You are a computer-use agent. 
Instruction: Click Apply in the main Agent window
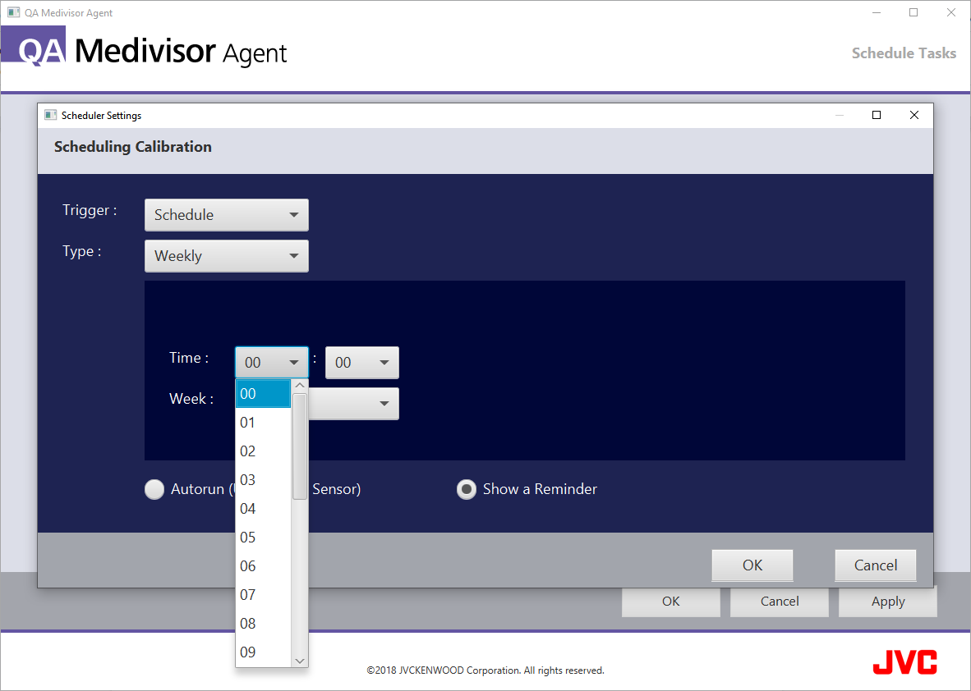[888, 602]
